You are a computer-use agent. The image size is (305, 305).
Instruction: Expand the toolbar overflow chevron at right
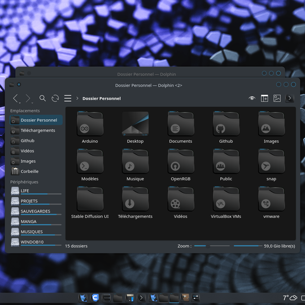289,98
